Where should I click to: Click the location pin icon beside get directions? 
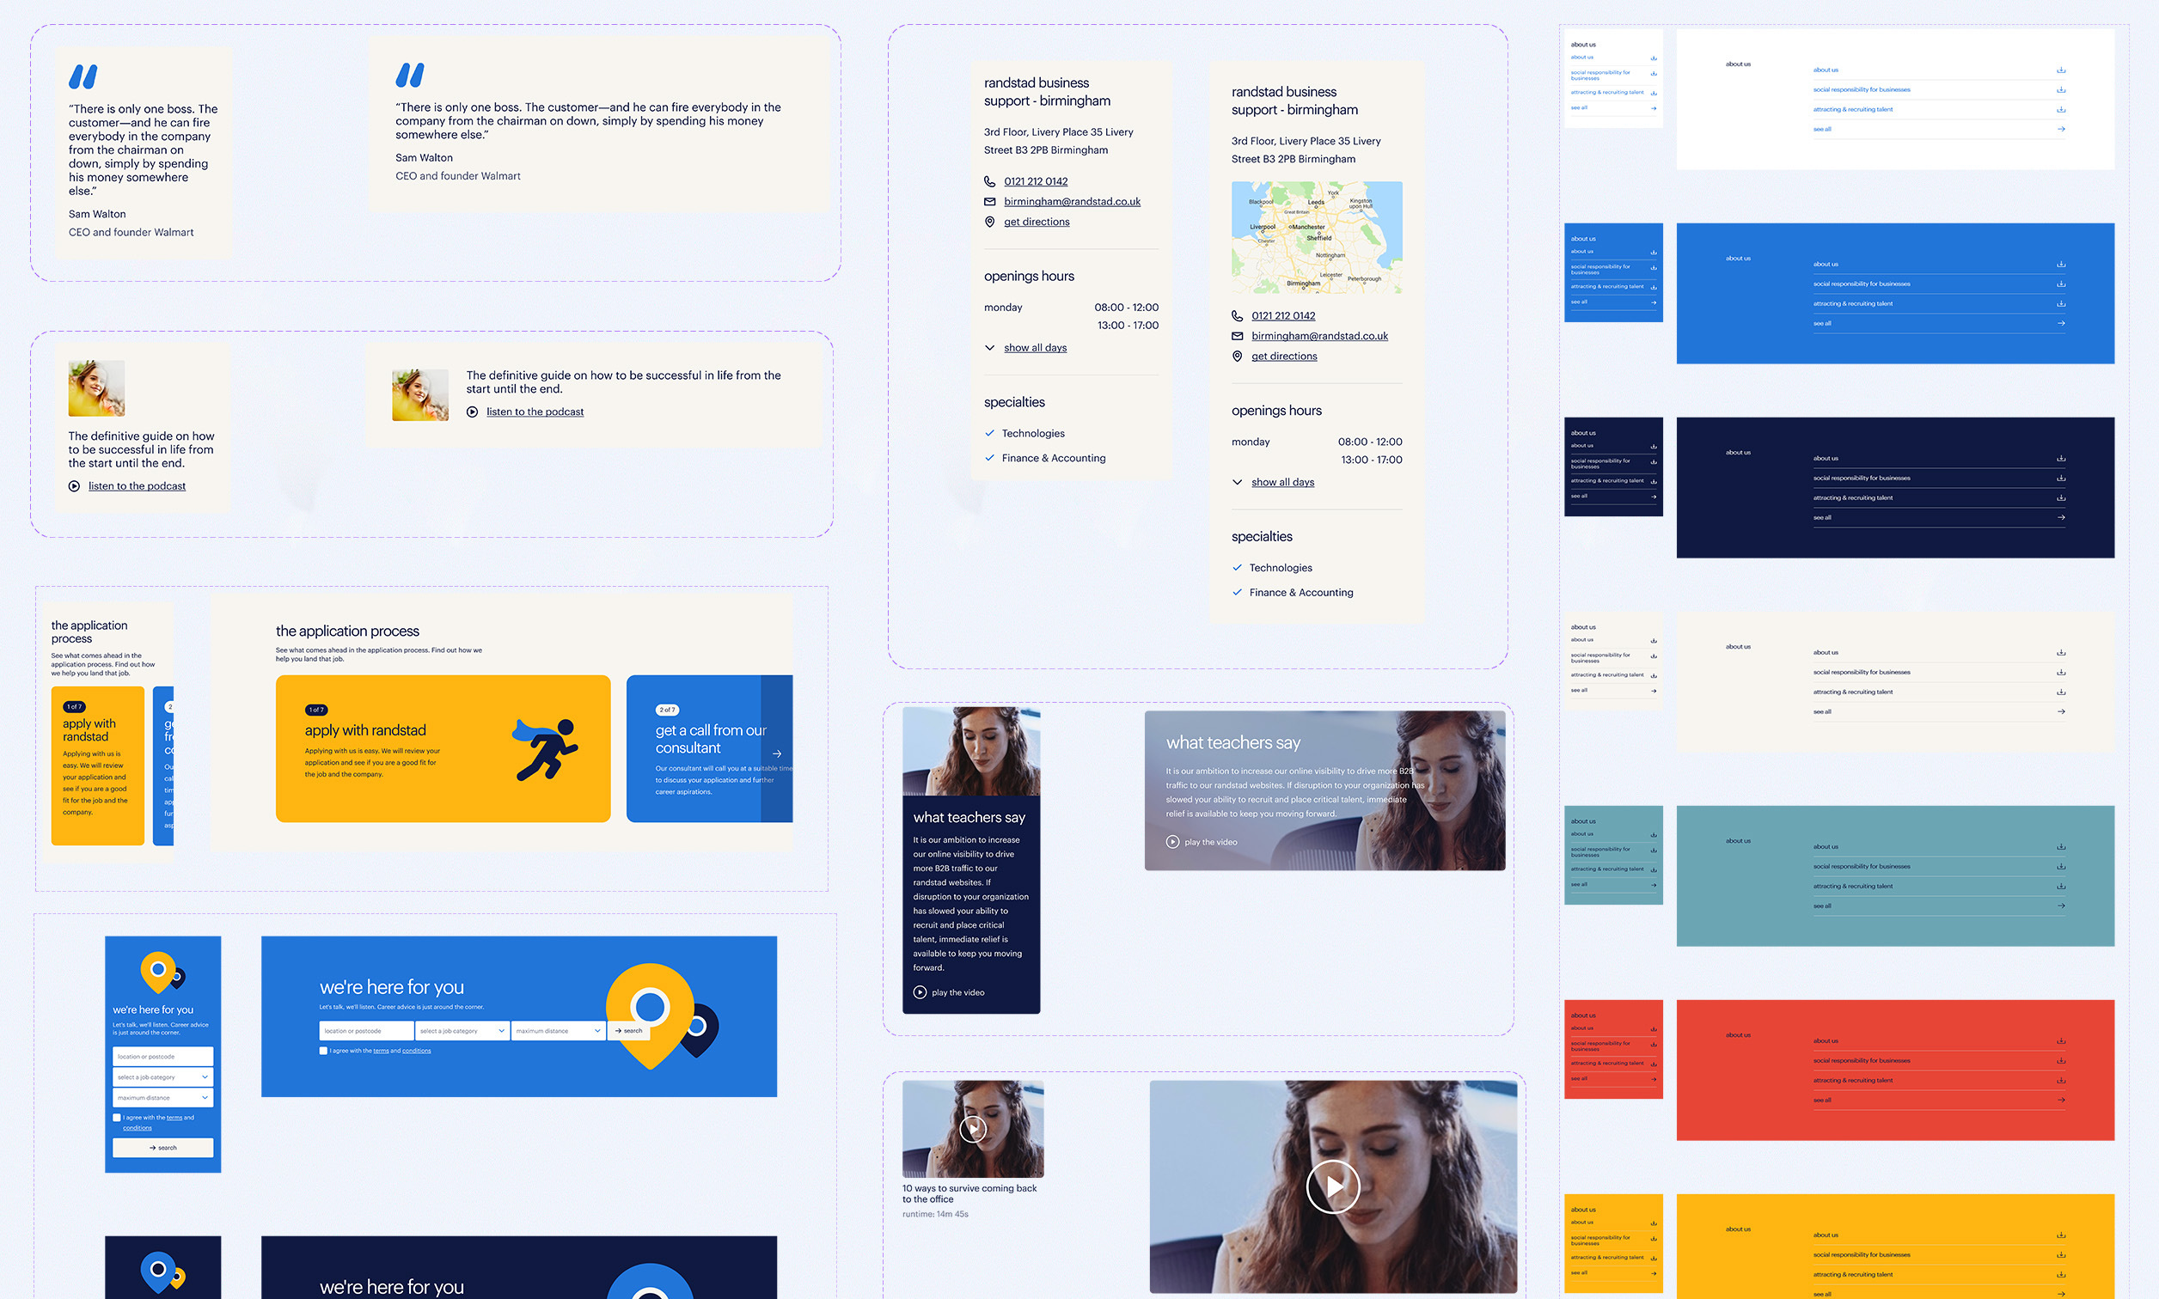[990, 222]
